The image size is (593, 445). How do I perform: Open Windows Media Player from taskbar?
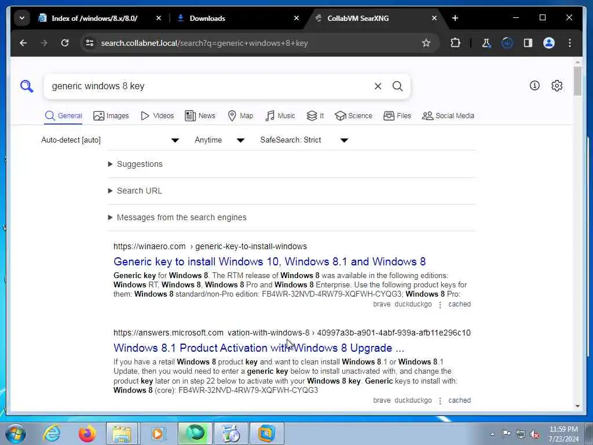[x=158, y=433]
